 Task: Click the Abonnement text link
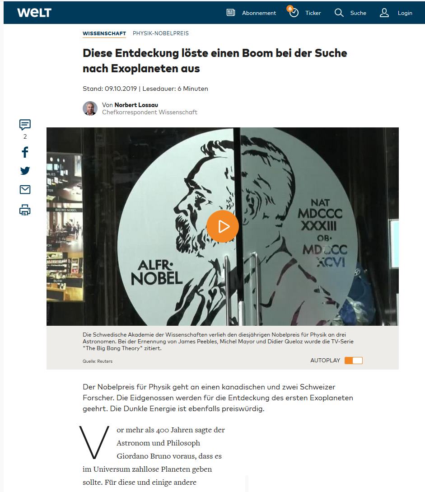click(x=259, y=13)
